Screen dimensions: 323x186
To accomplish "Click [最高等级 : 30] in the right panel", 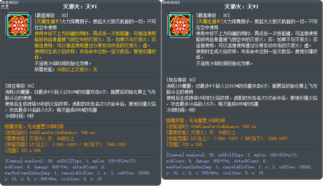I will (212, 15).
